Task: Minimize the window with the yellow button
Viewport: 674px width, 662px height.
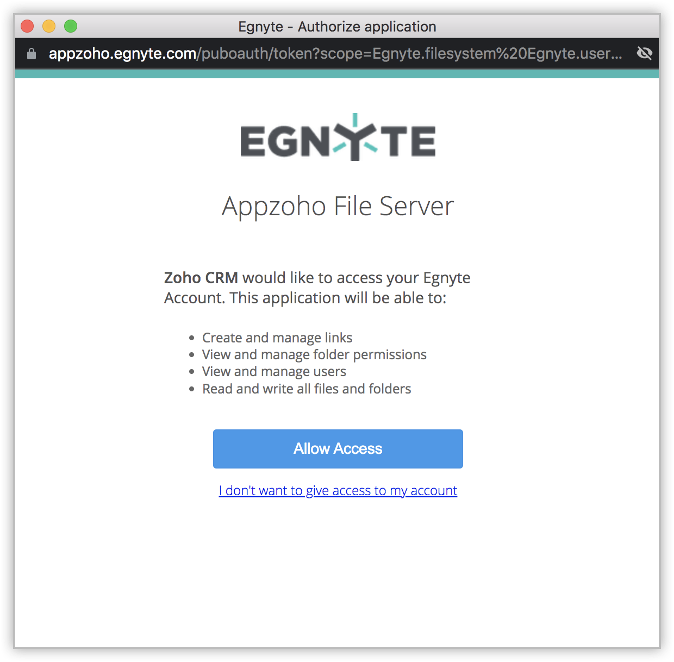Action: [49, 26]
